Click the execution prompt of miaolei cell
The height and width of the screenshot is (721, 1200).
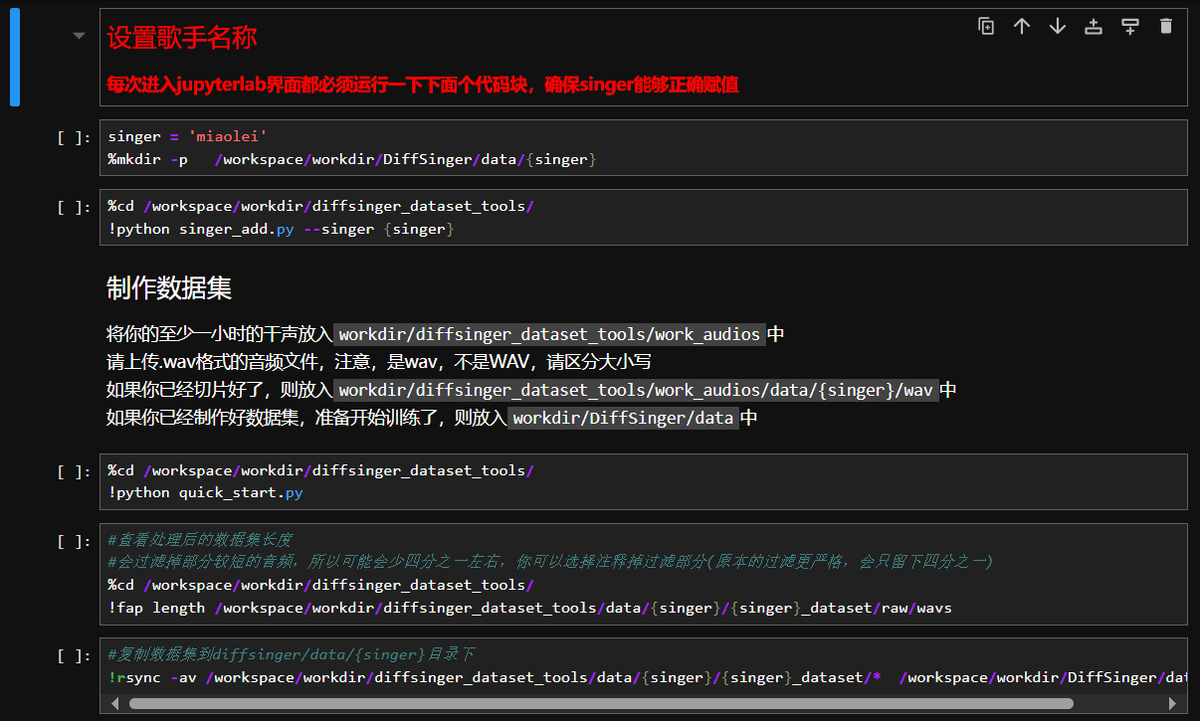click(x=75, y=137)
